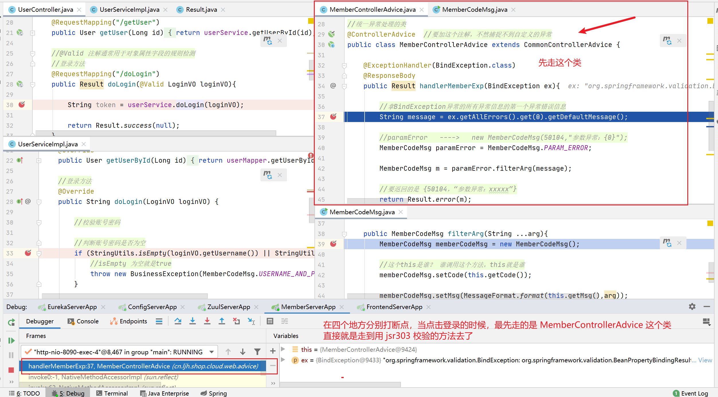Rerun MemberServerApp with the rerun icon
This screenshot has width=718, height=397.
pyautogui.click(x=11, y=323)
